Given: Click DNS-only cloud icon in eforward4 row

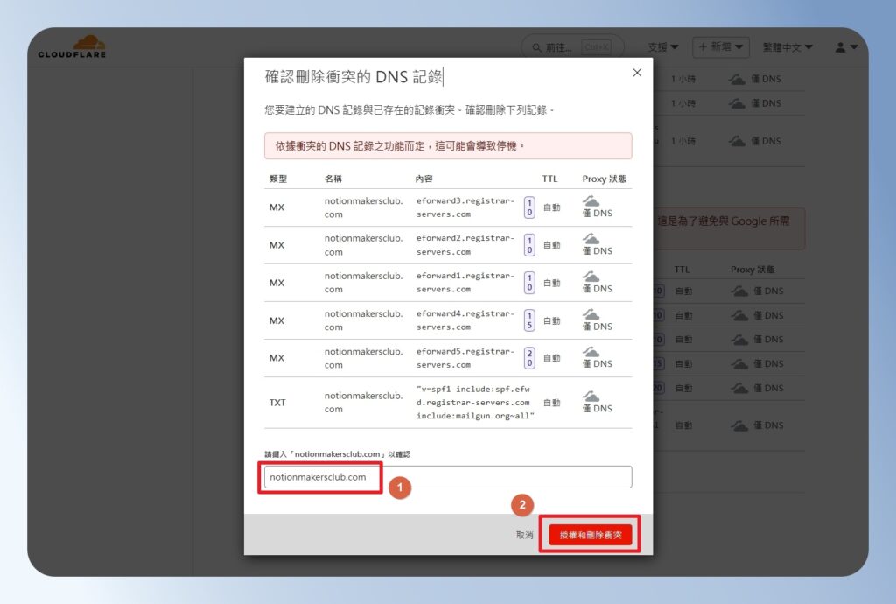Looking at the screenshot, I should coord(591,314).
